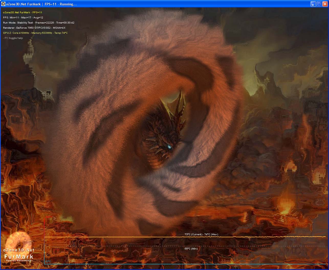This screenshot has height=270, width=329.
Task: Minimize the FurMark window
Action: click(x=313, y=4)
